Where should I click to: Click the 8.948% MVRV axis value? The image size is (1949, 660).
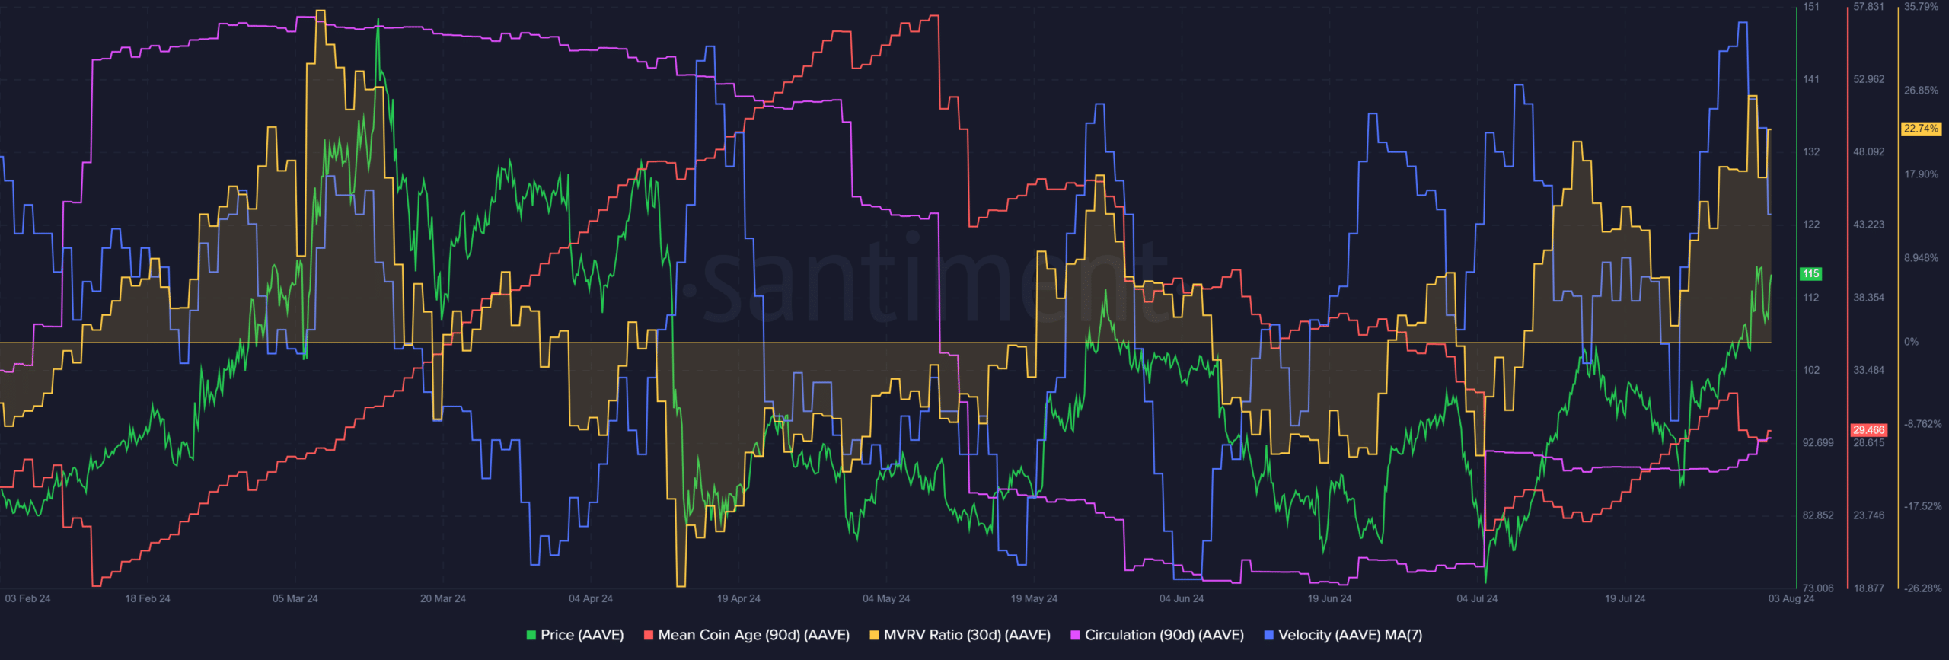[1922, 258]
